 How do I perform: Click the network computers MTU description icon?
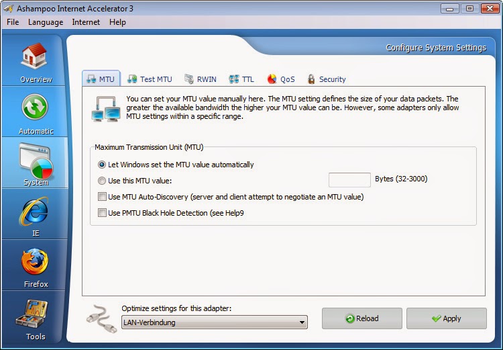pos(106,109)
